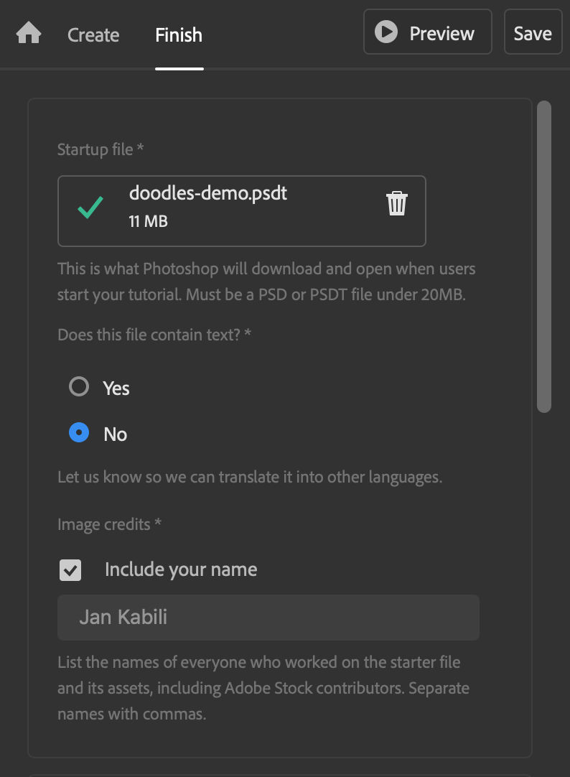Click the "Image credits" section label

click(104, 524)
